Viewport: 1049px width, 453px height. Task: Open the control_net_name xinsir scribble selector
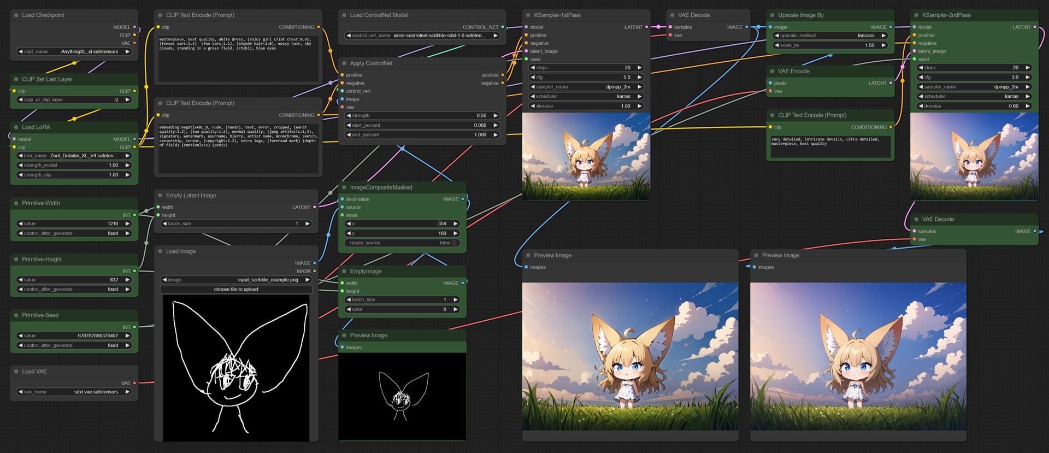click(x=422, y=36)
